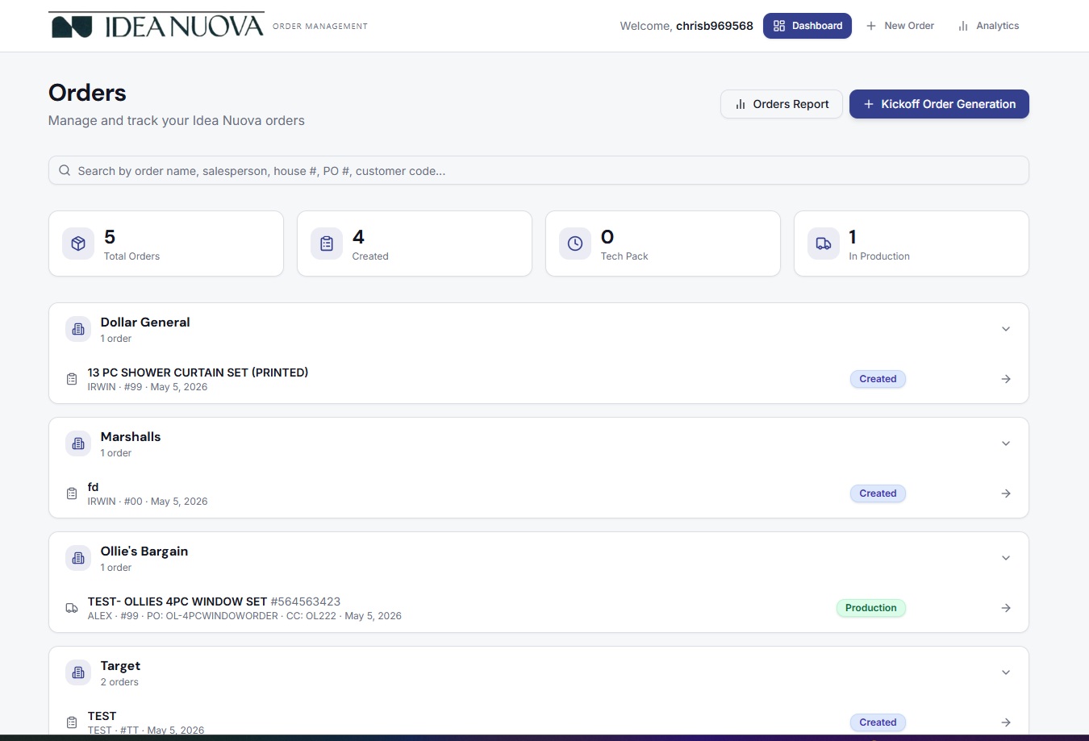
Task: Click truck icon beside Ollies window set
Action: pos(72,608)
